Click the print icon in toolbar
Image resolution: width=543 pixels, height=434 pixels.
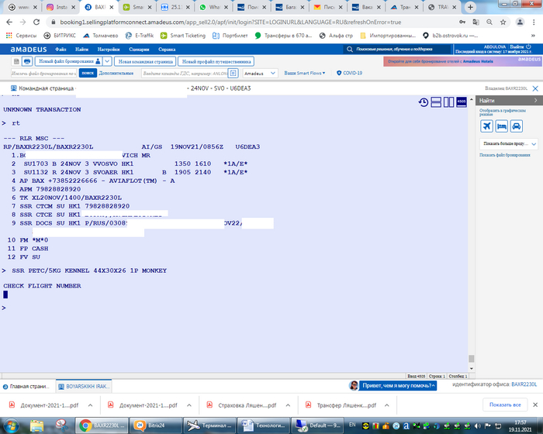(x=27, y=61)
